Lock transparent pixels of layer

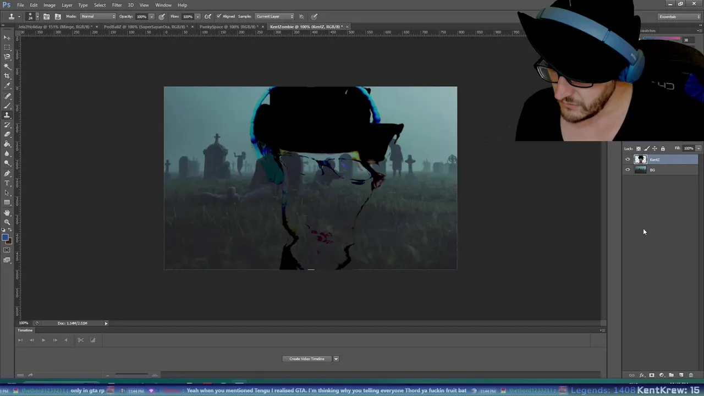639,148
